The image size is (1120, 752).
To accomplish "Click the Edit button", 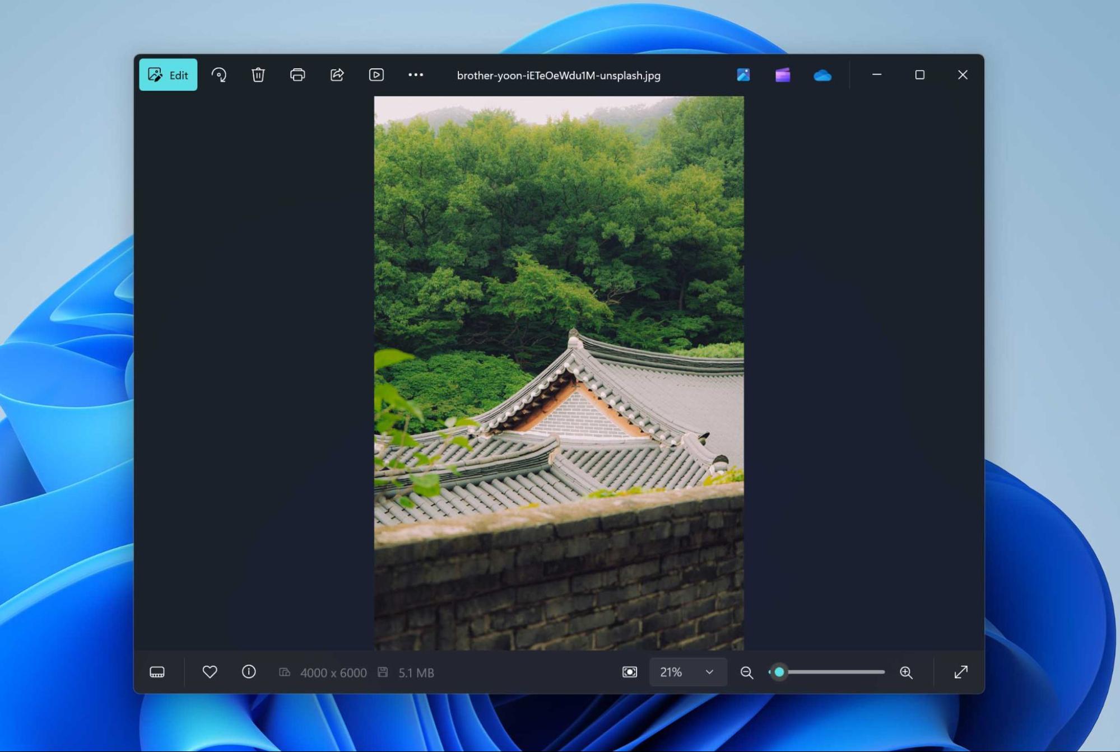I will click(x=168, y=74).
